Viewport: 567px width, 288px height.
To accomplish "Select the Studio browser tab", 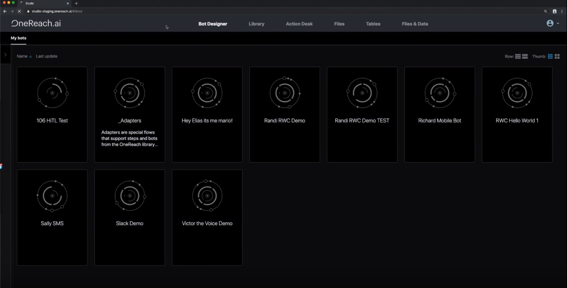I will pos(44,3).
